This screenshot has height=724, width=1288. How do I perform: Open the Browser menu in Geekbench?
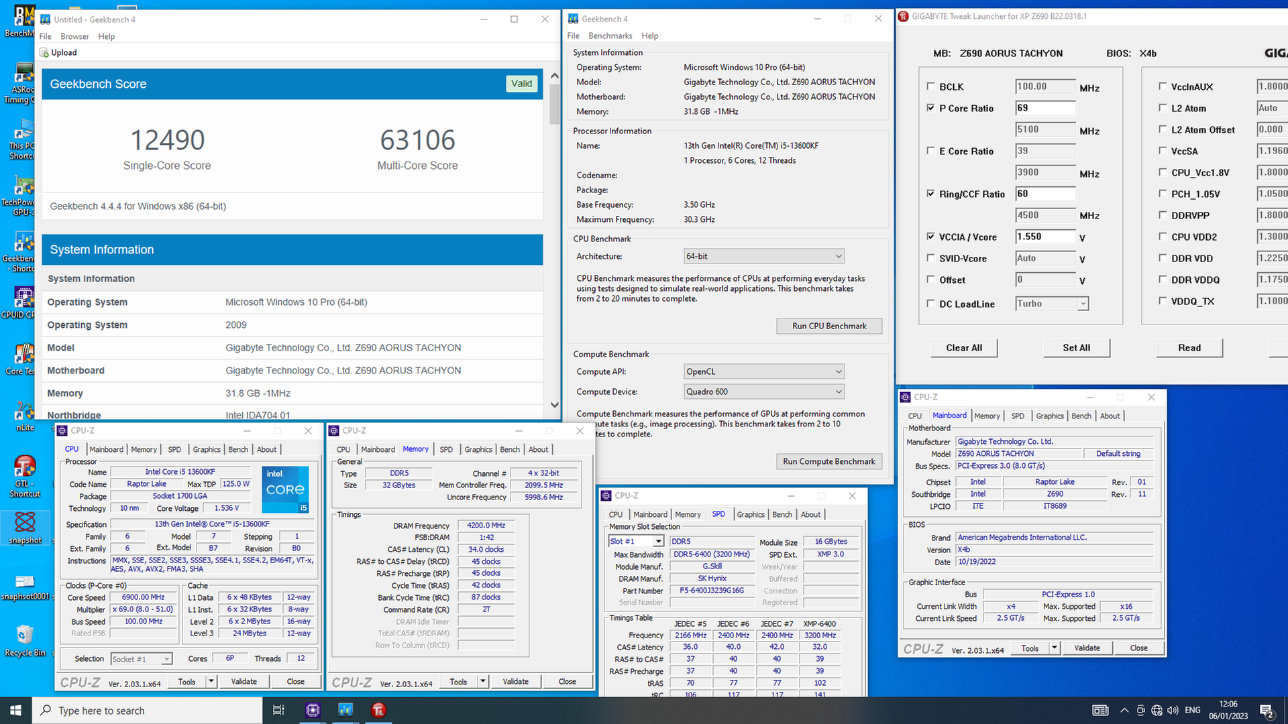74,36
